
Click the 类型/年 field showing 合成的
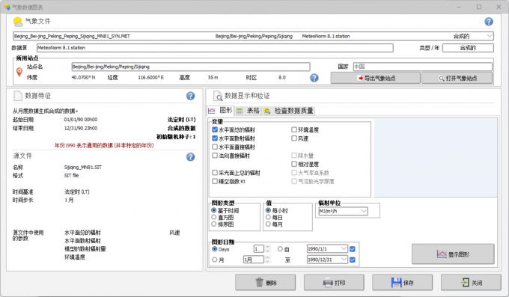(x=468, y=48)
